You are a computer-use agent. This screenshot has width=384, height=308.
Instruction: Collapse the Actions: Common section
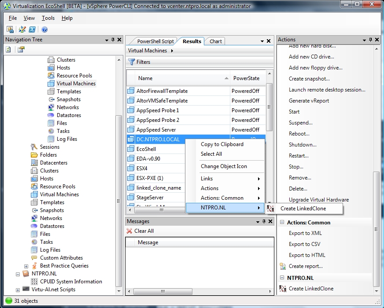(282, 222)
